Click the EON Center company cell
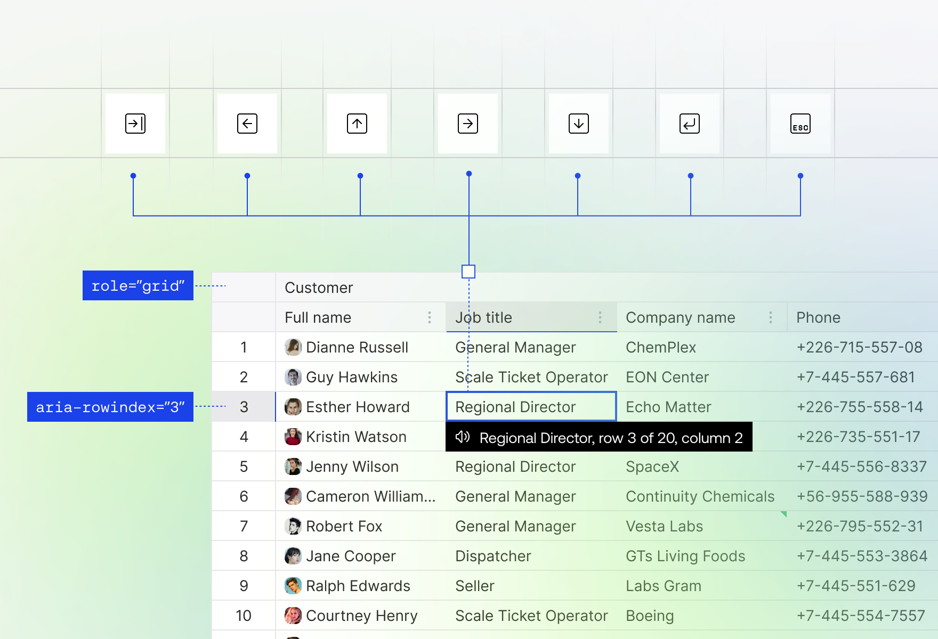The image size is (938, 639). (702, 377)
